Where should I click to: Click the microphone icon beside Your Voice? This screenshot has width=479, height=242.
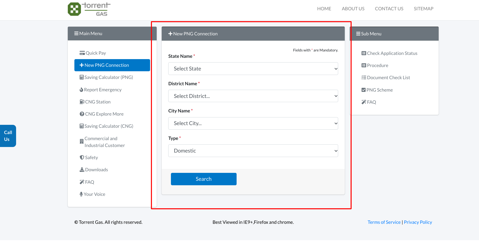(81, 194)
